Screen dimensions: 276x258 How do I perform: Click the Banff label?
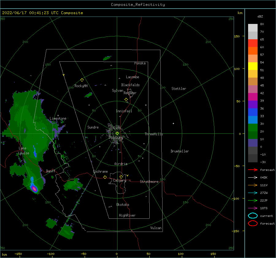click(x=51, y=171)
